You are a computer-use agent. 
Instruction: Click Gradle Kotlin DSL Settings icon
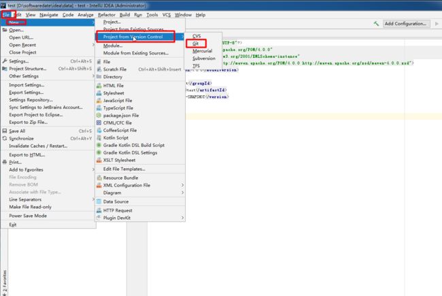[99, 152]
